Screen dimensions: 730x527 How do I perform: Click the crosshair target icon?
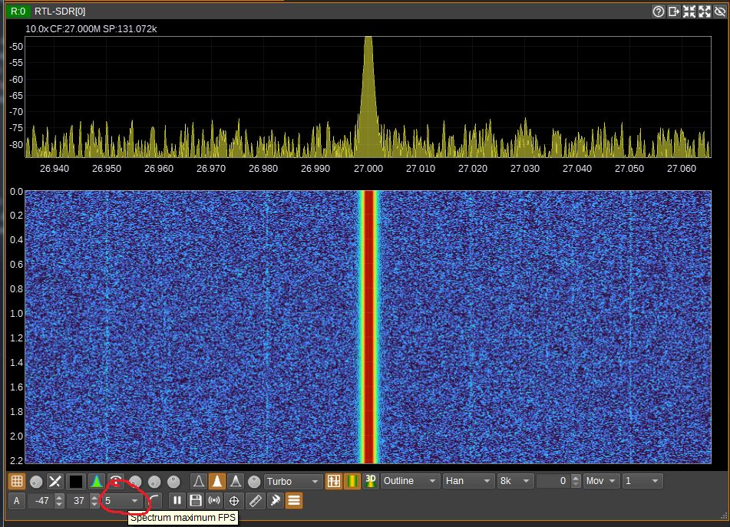[234, 501]
